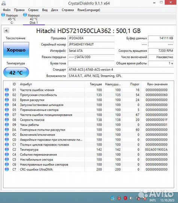178x203 pixels.
Task: Click status icon for Время раскрутки row
Action: (x=7, y=100)
